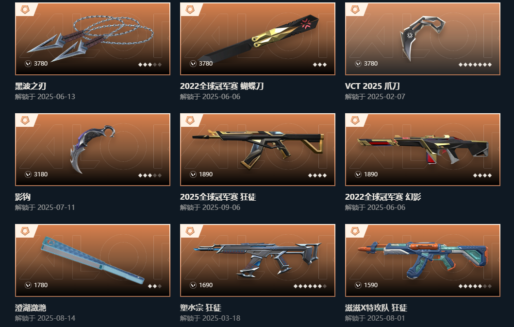The image size is (514, 327).
Task: Click the VP currency icon beside 3180
Action: (28, 174)
